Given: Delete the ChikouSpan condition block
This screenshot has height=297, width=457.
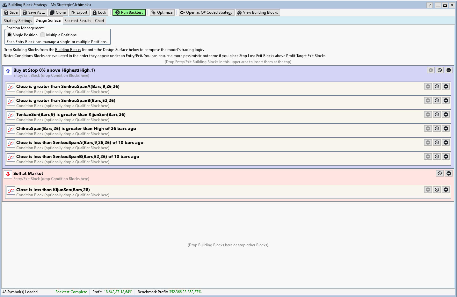Looking at the screenshot, I should [x=446, y=128].
